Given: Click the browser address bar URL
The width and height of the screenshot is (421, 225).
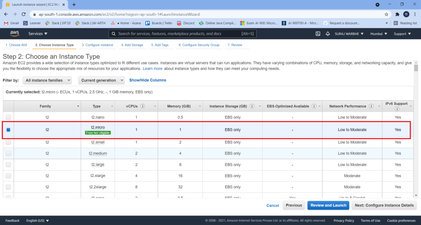Looking at the screenshot, I should coord(120,14).
